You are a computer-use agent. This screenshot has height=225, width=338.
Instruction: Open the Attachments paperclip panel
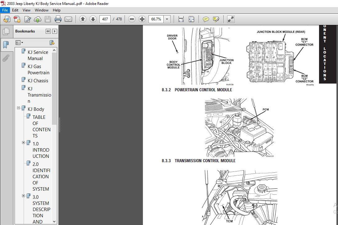pyautogui.click(x=6, y=58)
